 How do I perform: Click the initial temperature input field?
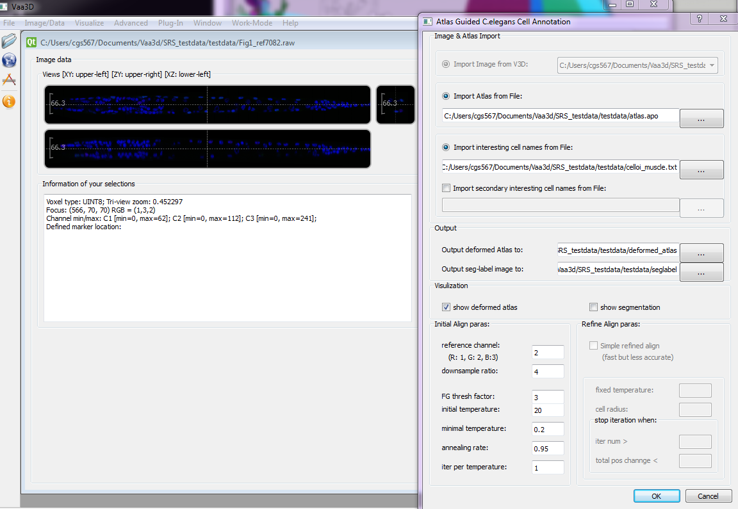548,410
